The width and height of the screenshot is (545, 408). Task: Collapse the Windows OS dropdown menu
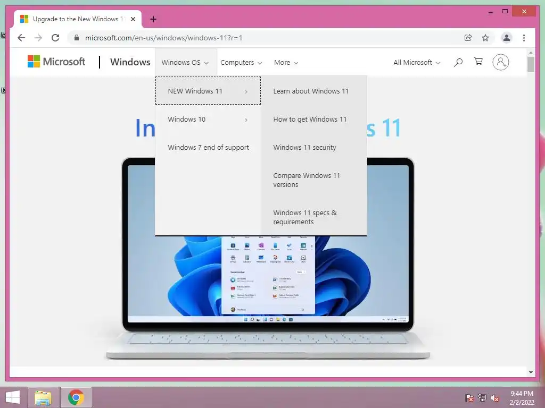[x=185, y=63]
